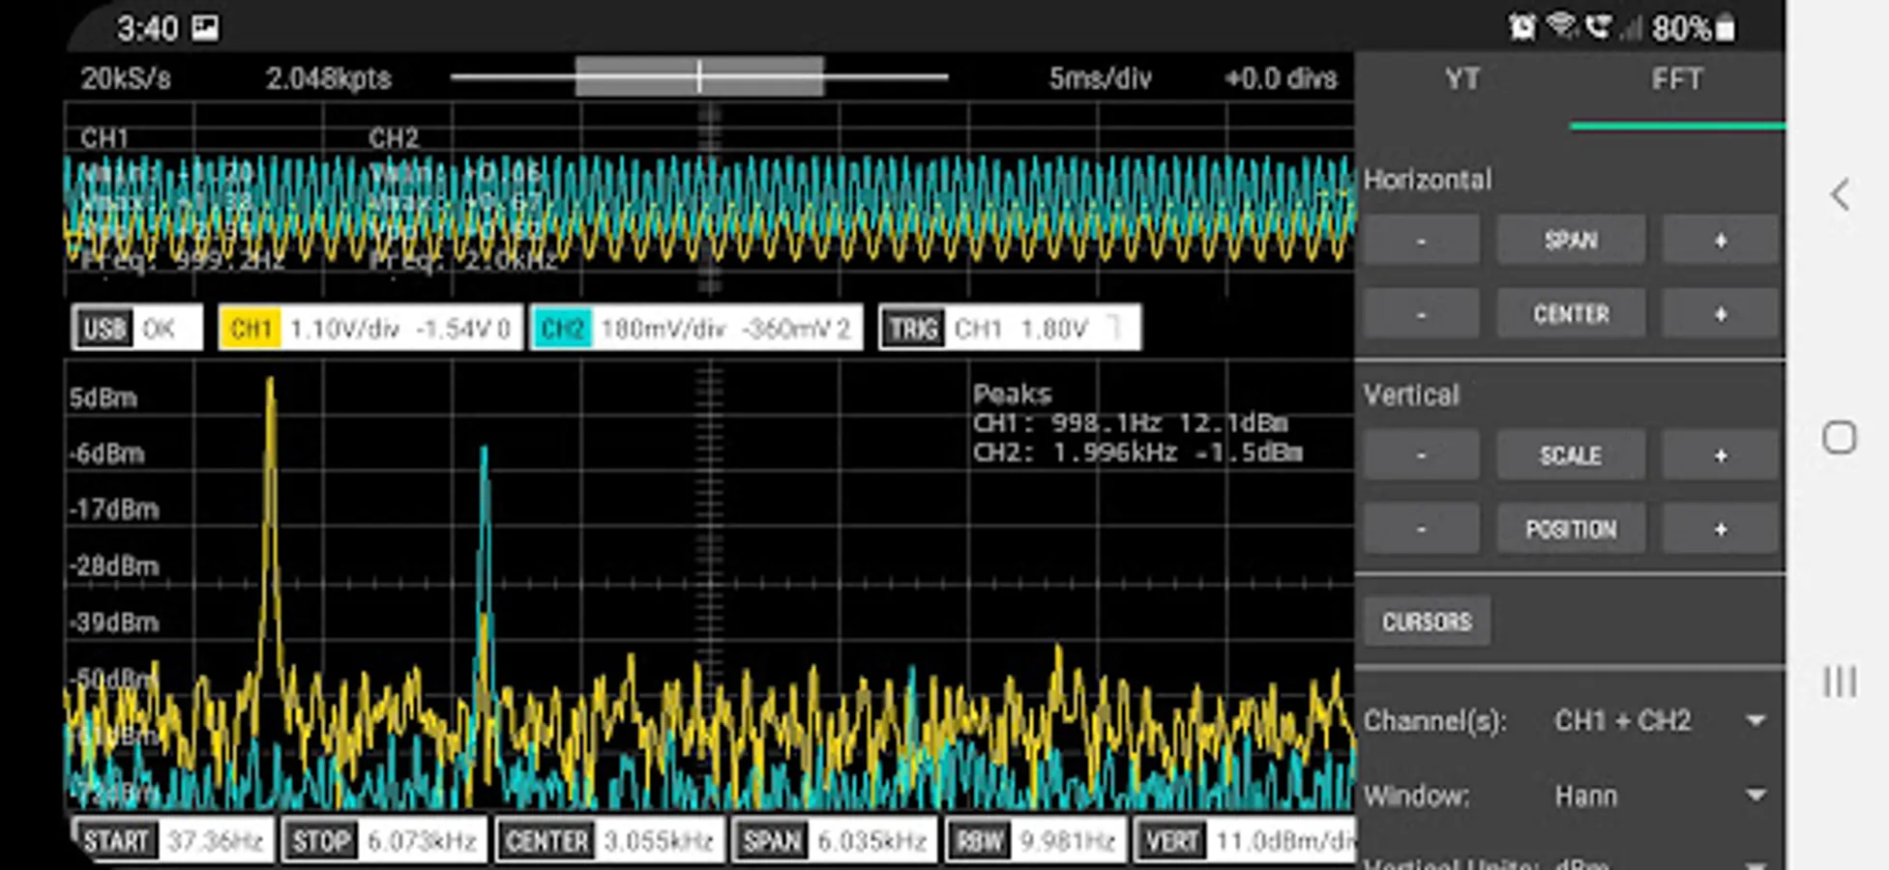Switch to the YT tab
The image size is (1889, 870).
coord(1462,79)
